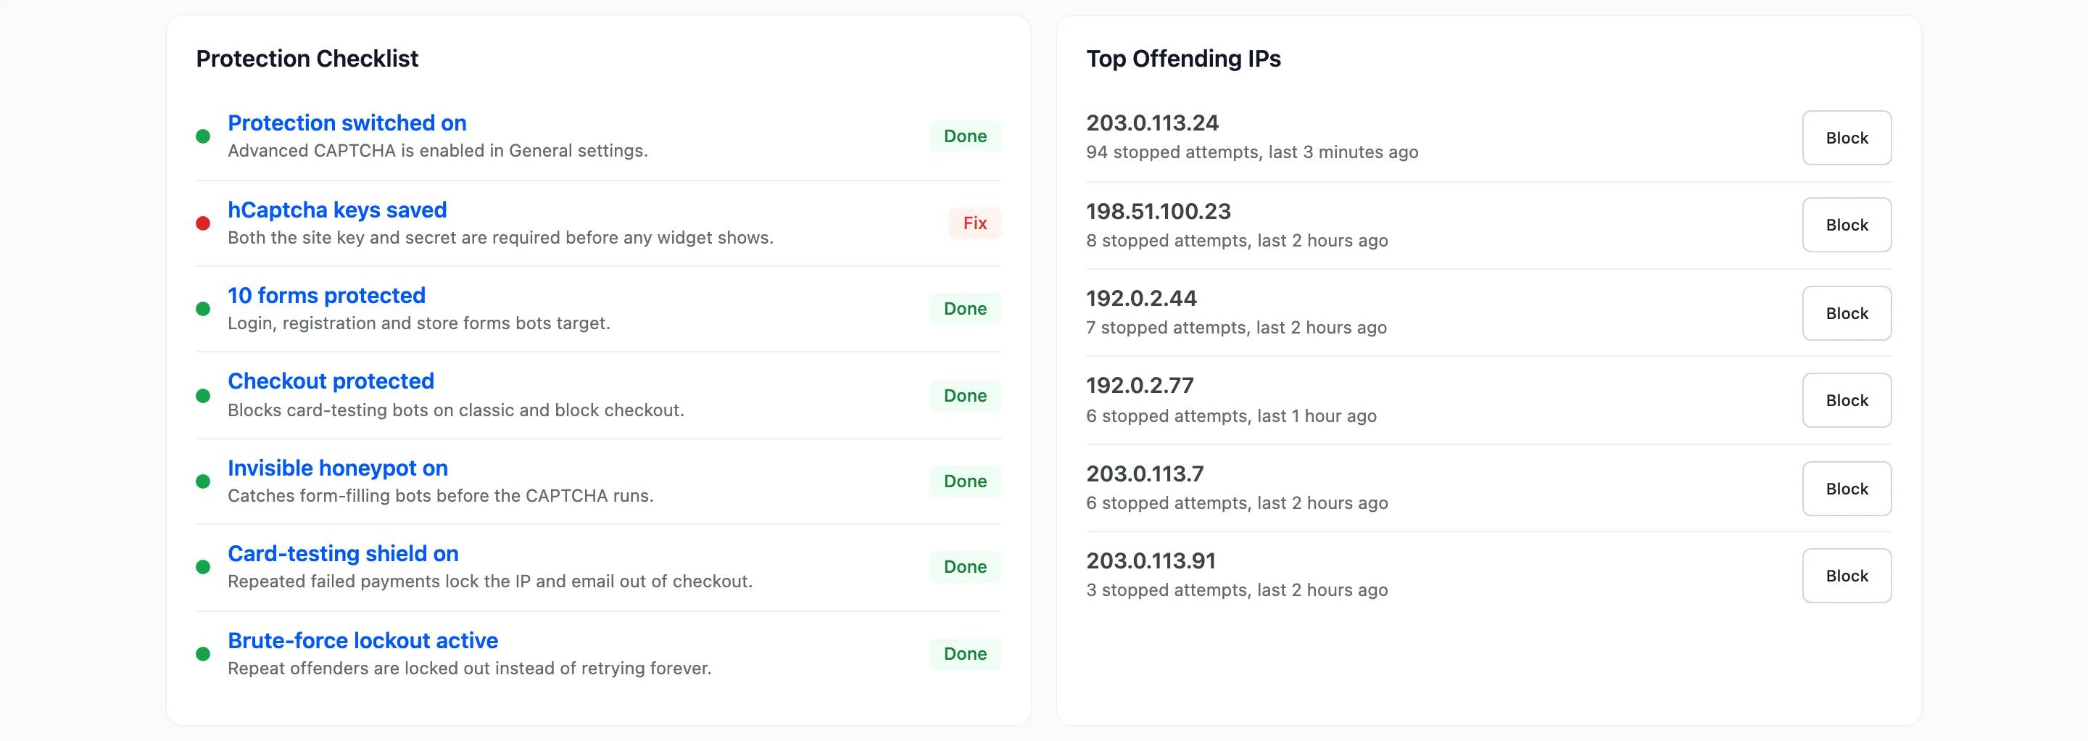Block IP address 203.0.113.7

coord(1847,489)
